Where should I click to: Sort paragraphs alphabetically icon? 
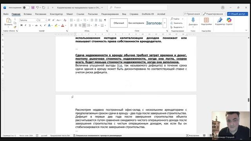pos(100,20)
